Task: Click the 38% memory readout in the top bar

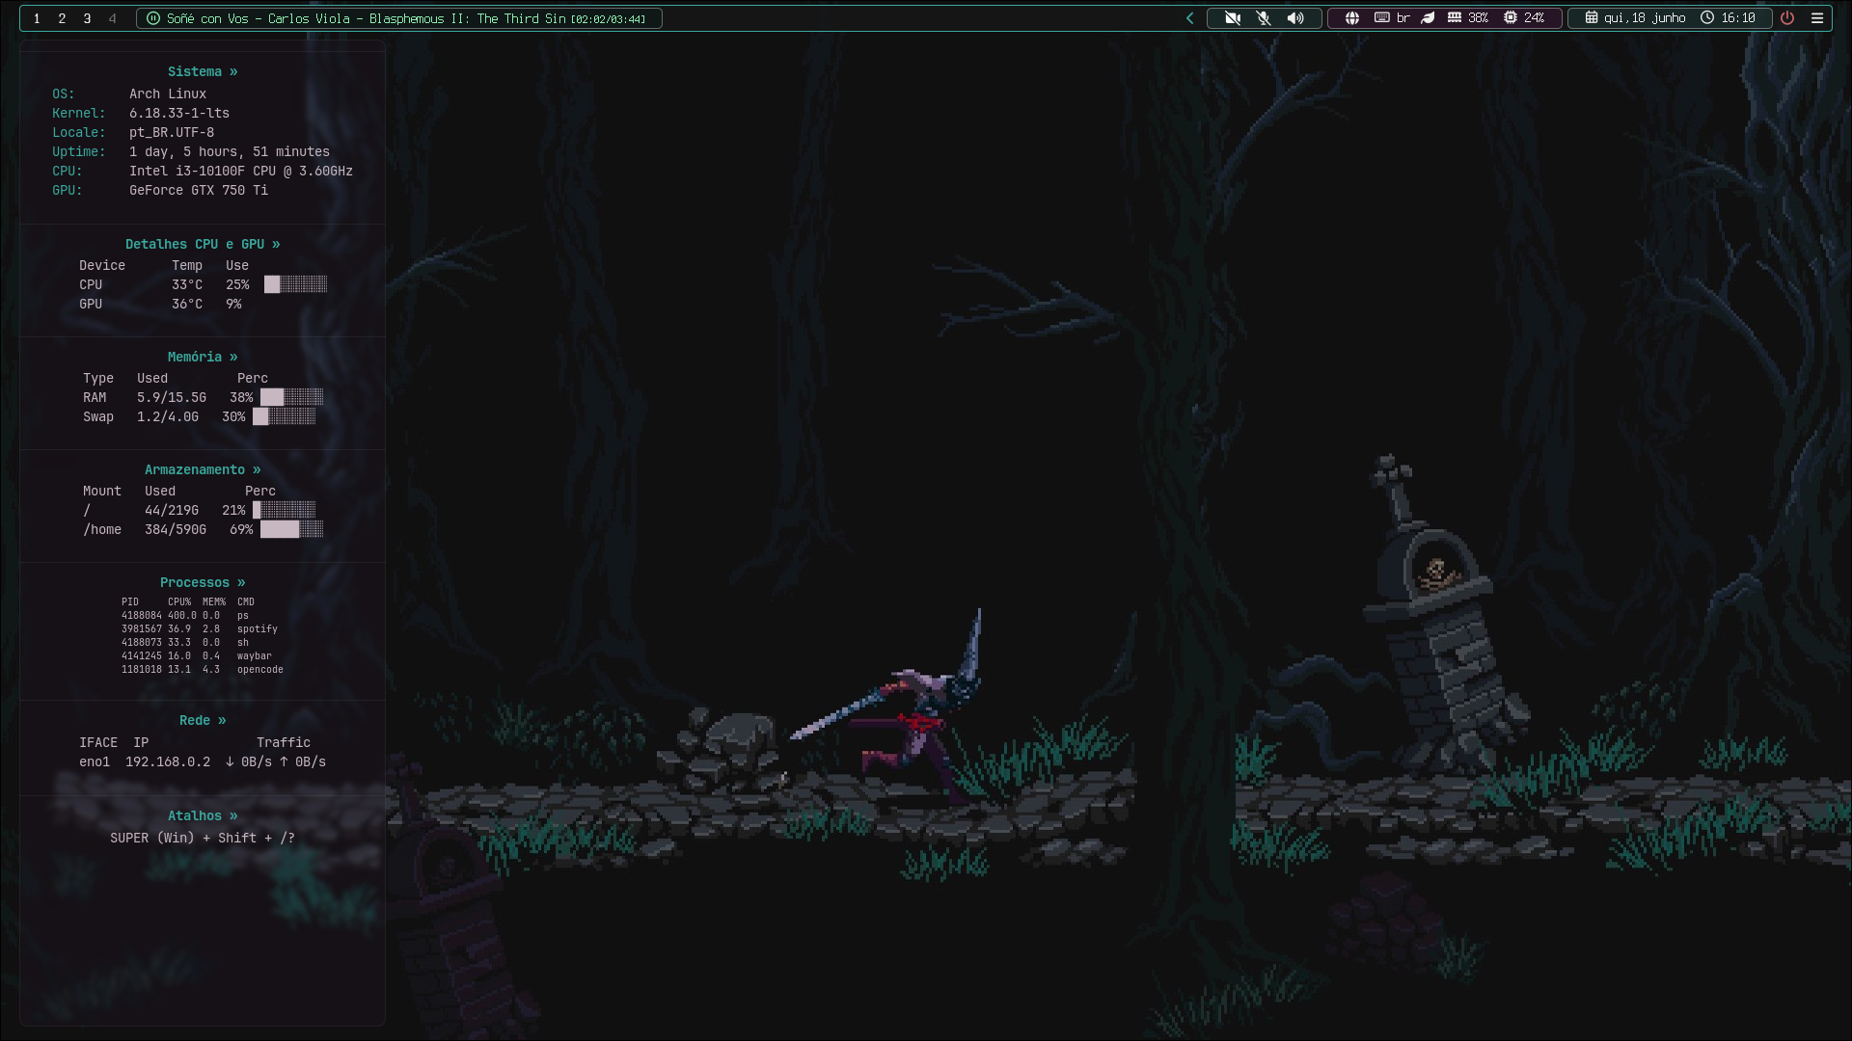Action: pyautogui.click(x=1478, y=18)
